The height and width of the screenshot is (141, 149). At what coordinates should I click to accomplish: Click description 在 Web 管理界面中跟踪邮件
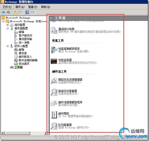[x=76, y=116]
